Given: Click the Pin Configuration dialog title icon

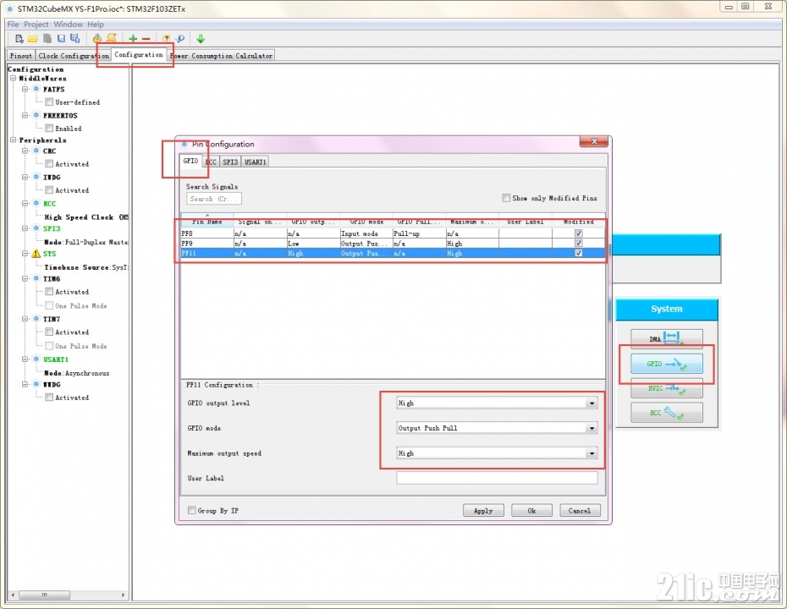Looking at the screenshot, I should point(184,144).
